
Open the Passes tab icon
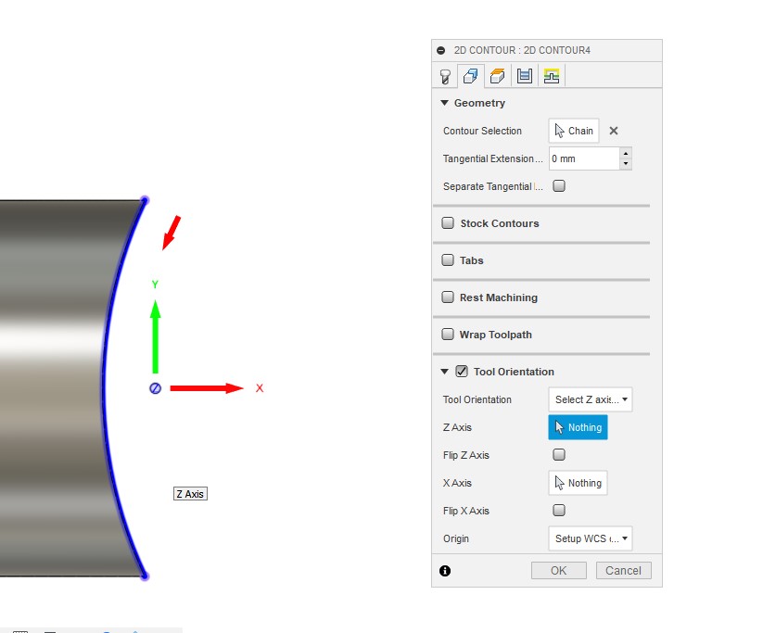point(524,75)
